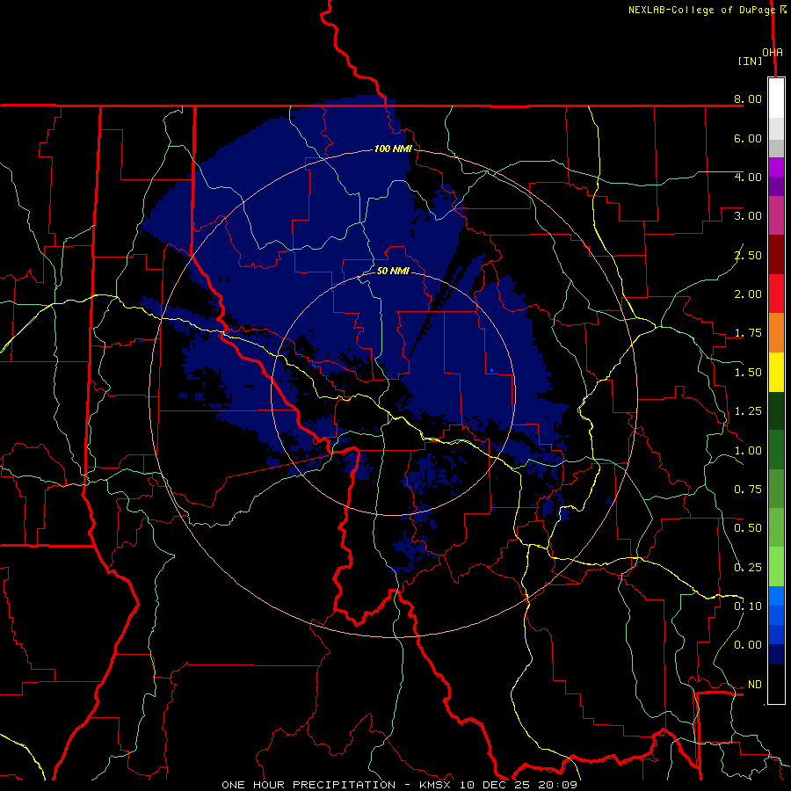Click the 8.00 legend value

click(x=748, y=98)
